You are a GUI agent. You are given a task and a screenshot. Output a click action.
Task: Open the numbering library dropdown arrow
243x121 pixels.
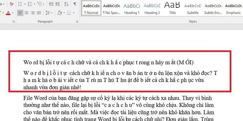click(34, 4)
